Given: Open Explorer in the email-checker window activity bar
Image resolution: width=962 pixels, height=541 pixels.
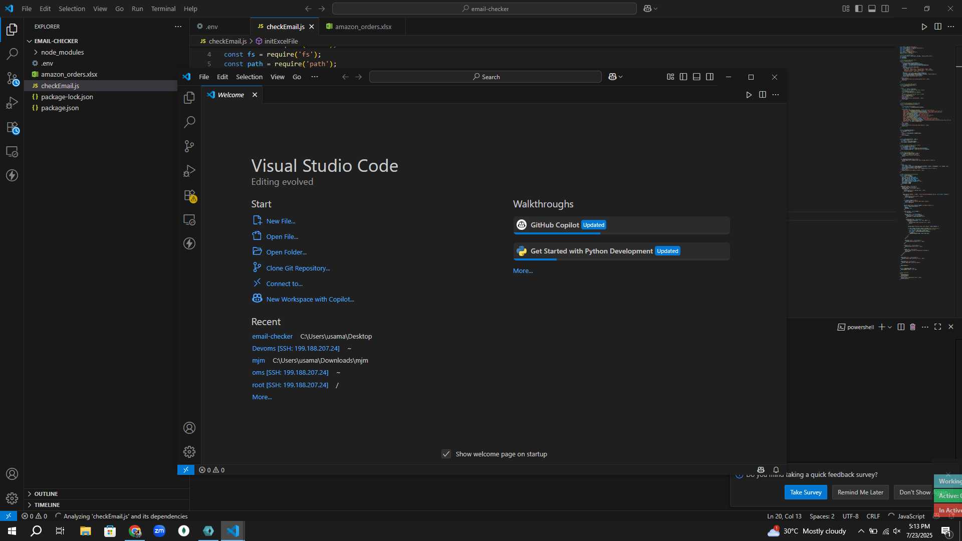Looking at the screenshot, I should pos(12,30).
